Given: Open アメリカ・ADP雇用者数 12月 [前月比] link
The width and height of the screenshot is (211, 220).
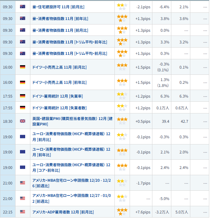Looking at the screenshot, I should pos(63,212).
